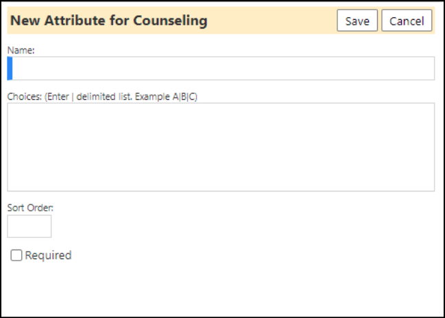The height and width of the screenshot is (318, 445).
Task: Save the new Counseling attribute
Action: (x=357, y=21)
